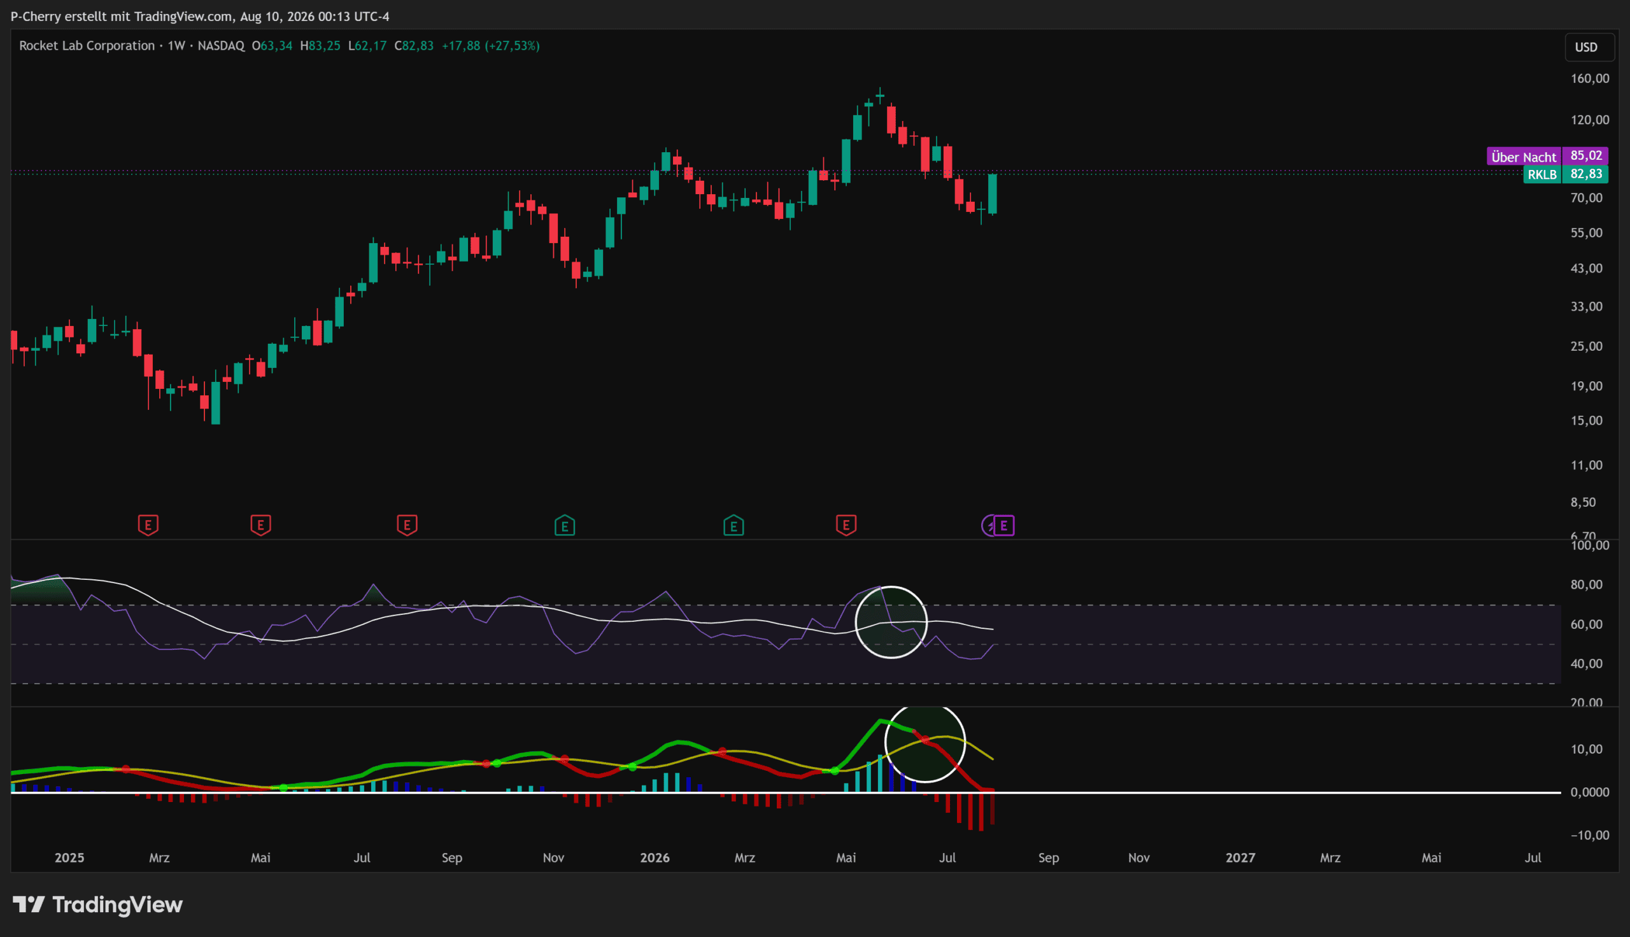Click the −10,00 MACD axis label
Image resolution: width=1630 pixels, height=937 pixels.
point(1590,835)
